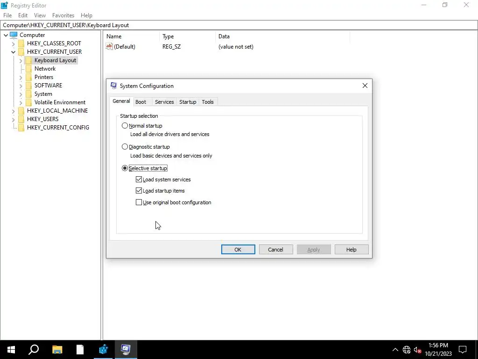Open the File menu in Registry Editor

point(7,15)
